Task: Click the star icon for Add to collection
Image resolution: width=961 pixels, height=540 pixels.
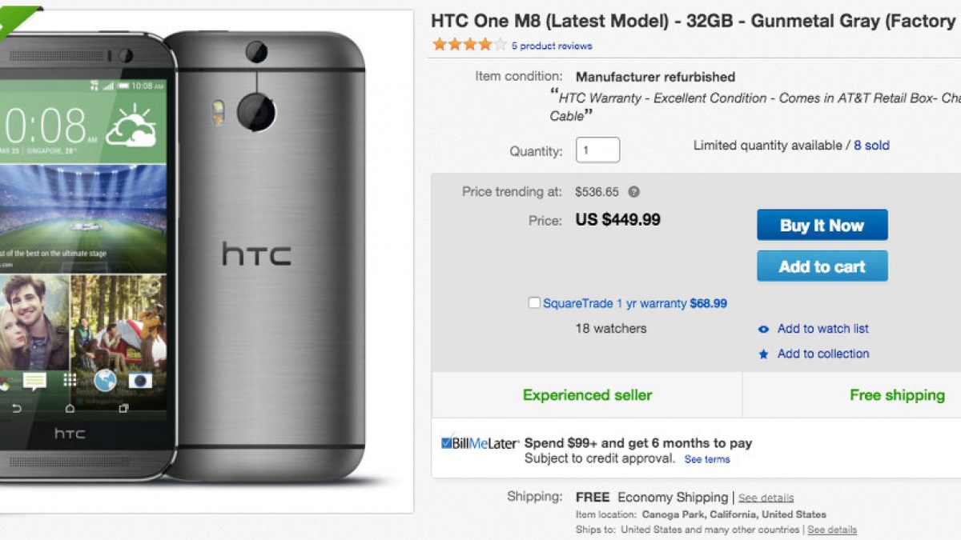Action: tap(763, 354)
